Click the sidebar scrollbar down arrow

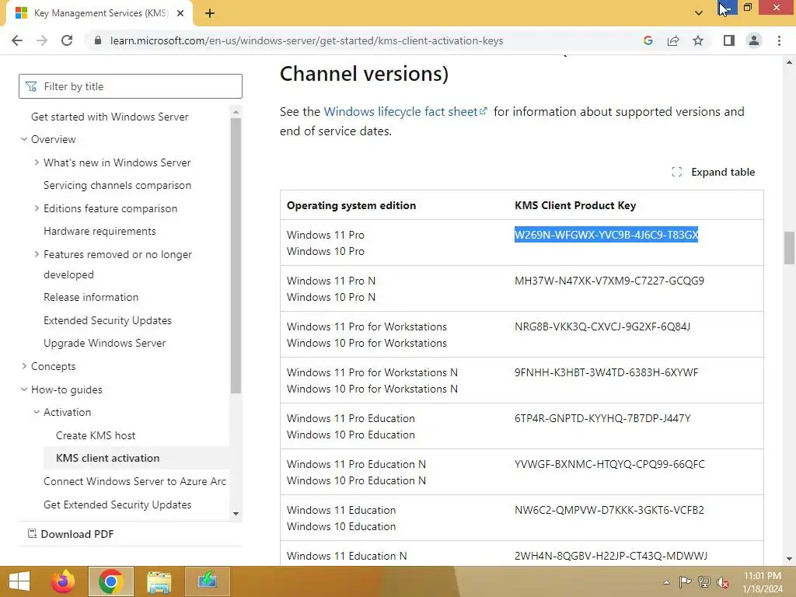point(236,514)
